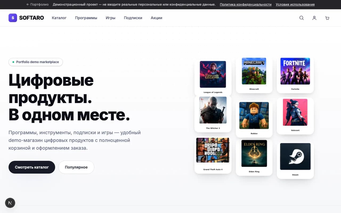The image size is (341, 213).
Task: Open the Каталог menu item
Action: (x=59, y=18)
